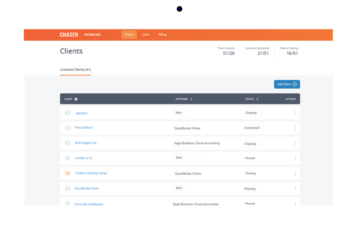Open Cricket Coaching Camps client link

[91, 173]
